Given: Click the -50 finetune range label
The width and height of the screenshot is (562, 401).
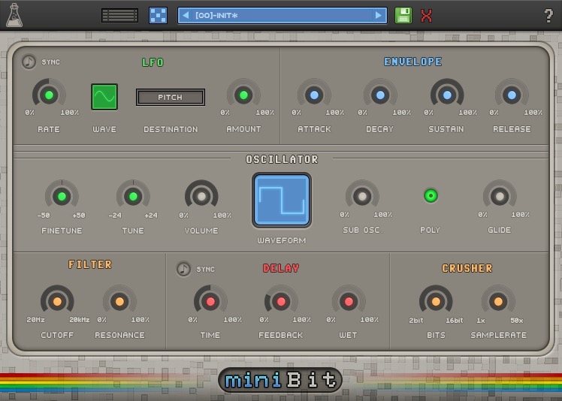Looking at the screenshot, I should [44, 216].
